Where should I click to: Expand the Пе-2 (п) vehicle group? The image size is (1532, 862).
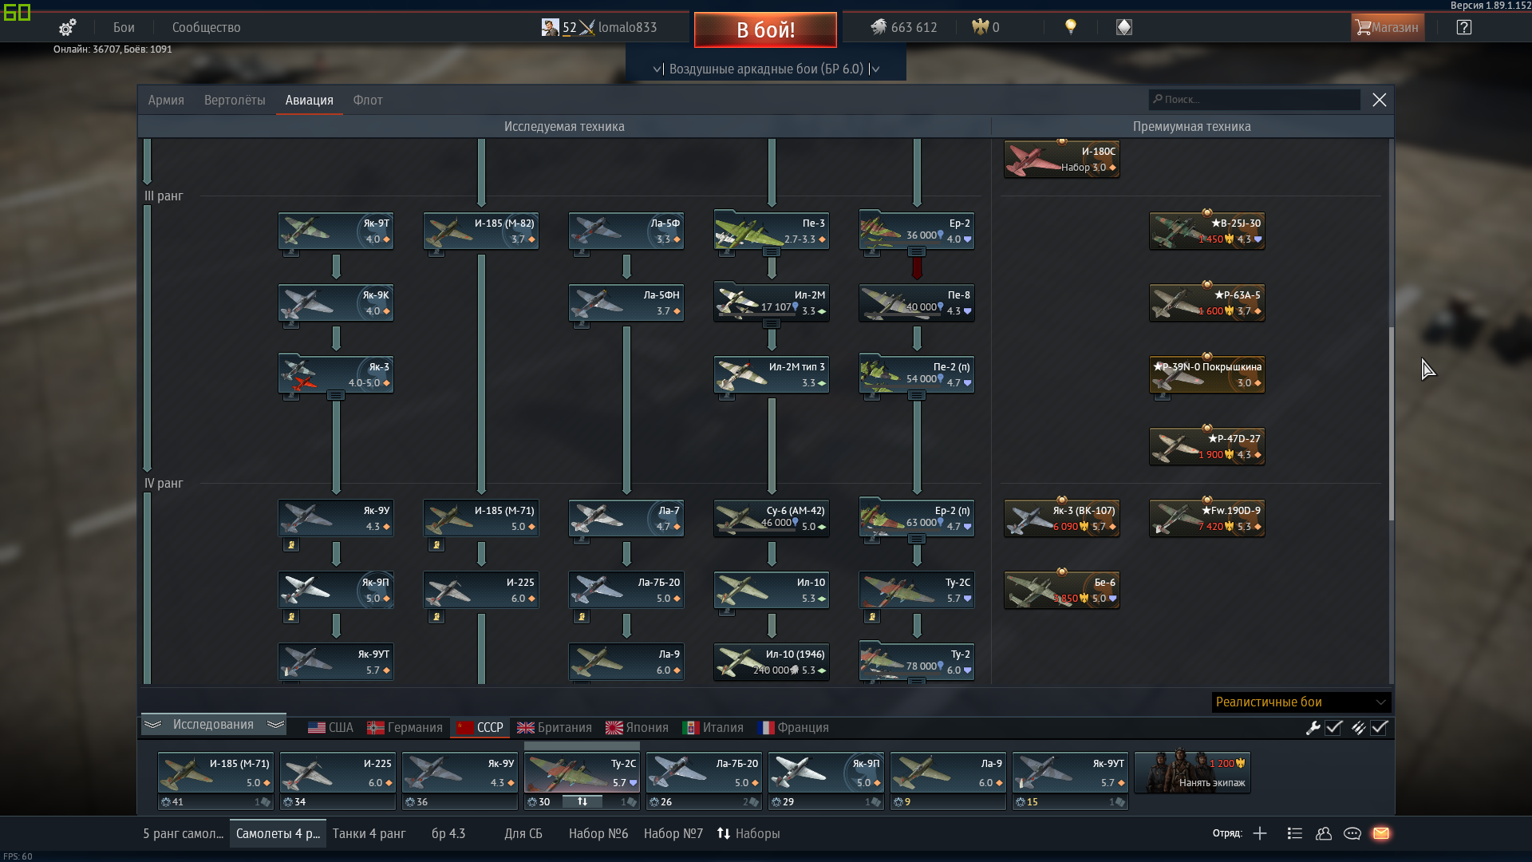(917, 396)
